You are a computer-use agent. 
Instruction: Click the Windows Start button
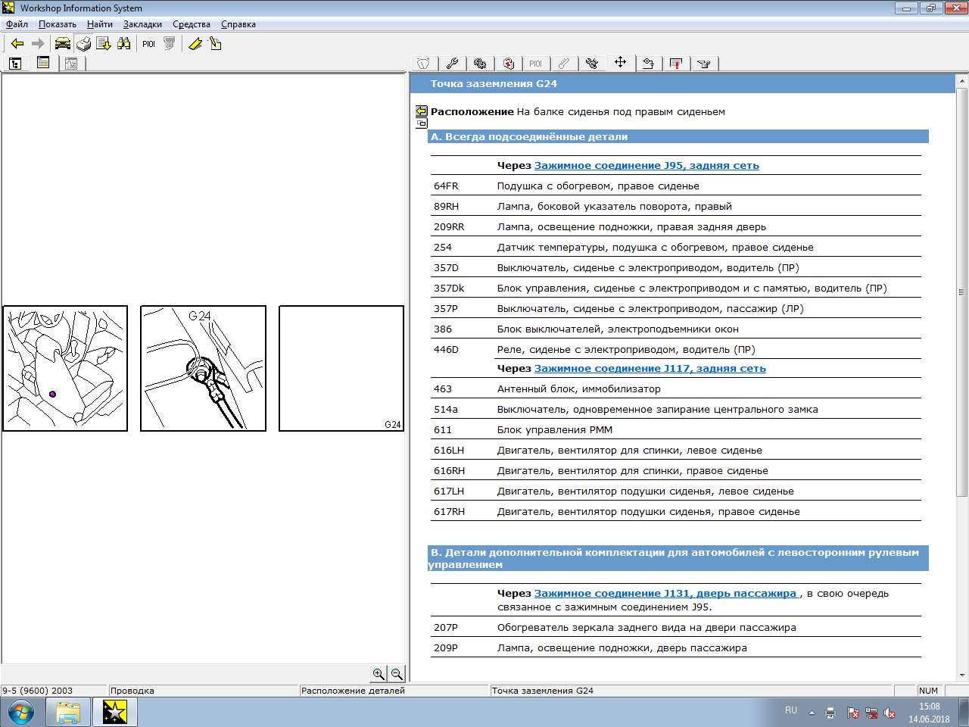20,712
